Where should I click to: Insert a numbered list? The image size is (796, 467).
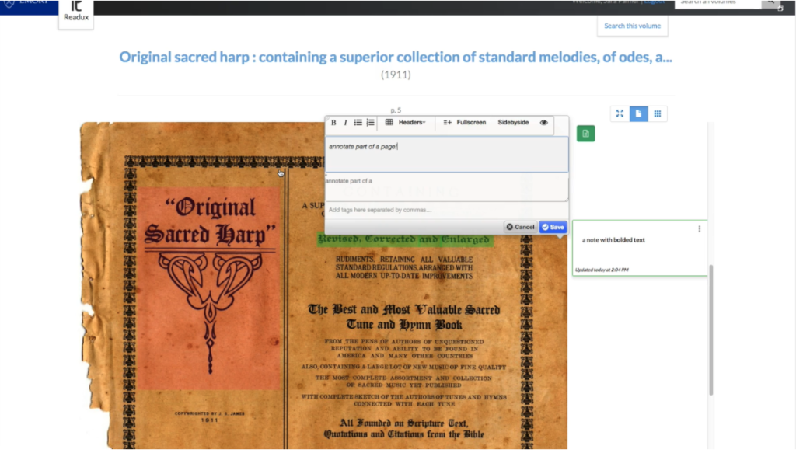point(370,123)
